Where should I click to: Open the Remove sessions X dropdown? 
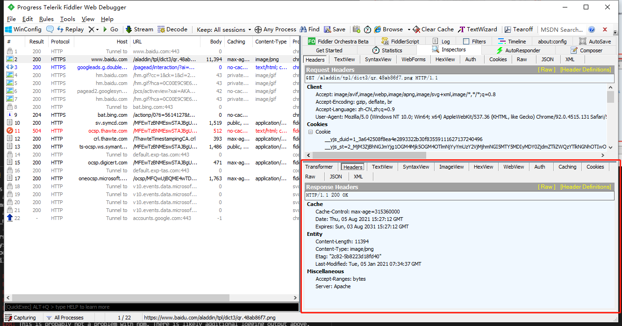pos(93,29)
